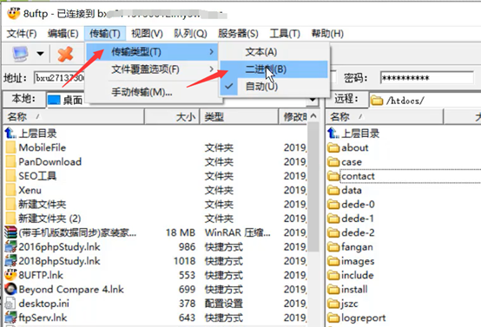Select the remote images folder
The width and height of the screenshot is (481, 327).
click(x=351, y=261)
